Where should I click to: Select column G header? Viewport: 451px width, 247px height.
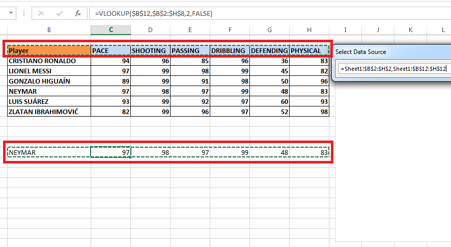pos(269,30)
